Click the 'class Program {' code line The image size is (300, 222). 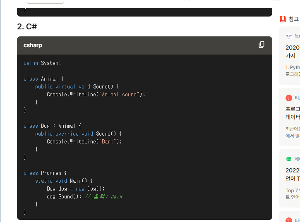[x=45, y=173]
